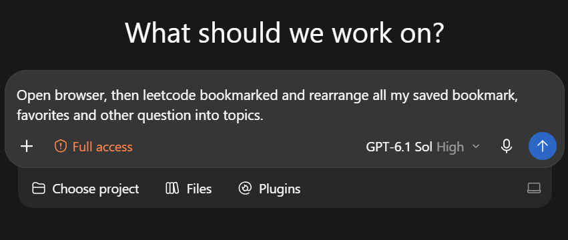Click the What should we work on heading

pyautogui.click(x=284, y=33)
